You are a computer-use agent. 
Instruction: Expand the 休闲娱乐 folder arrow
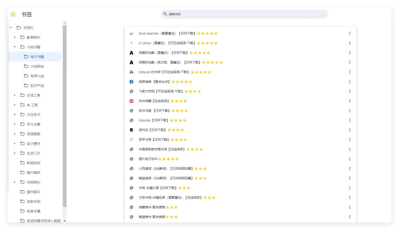pos(14,182)
